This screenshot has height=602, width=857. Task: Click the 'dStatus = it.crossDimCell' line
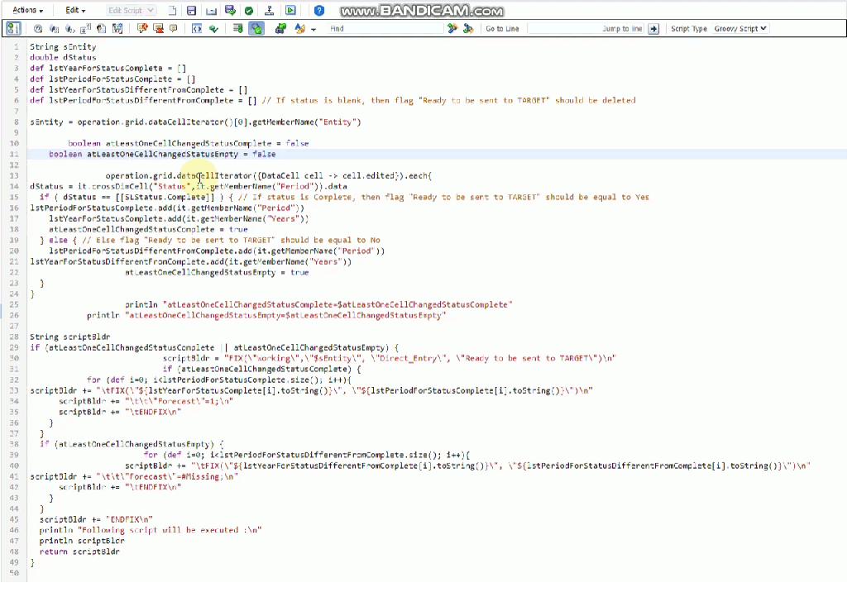pyautogui.click(x=189, y=186)
